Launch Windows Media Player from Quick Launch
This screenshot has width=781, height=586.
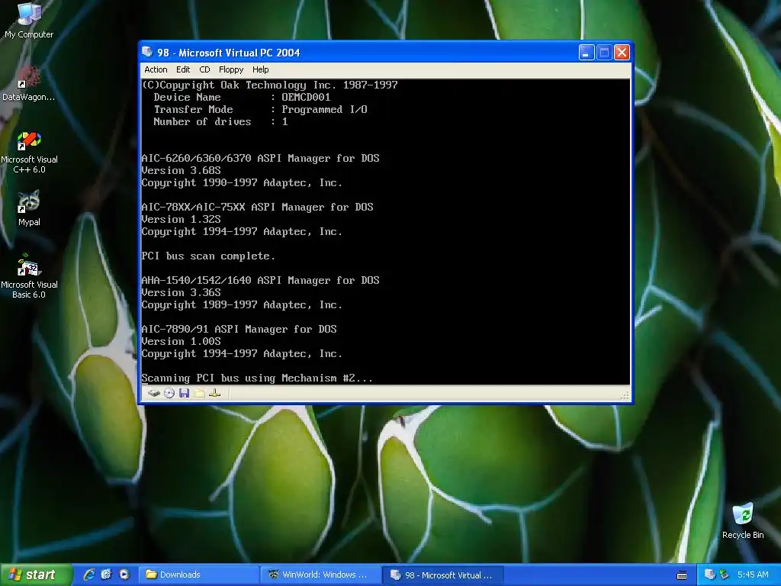pyautogui.click(x=124, y=575)
